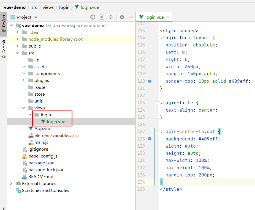Collapse the src folder

(17, 53)
